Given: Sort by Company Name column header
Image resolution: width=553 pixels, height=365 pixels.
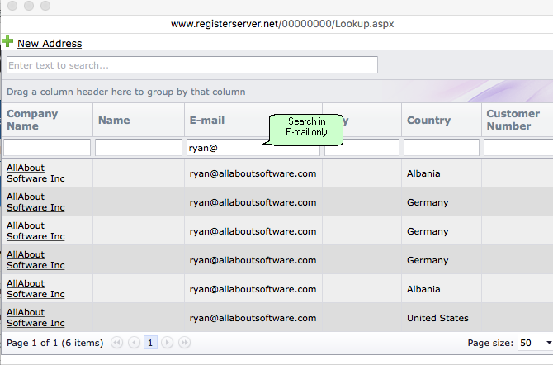Looking at the screenshot, I should tap(33, 120).
